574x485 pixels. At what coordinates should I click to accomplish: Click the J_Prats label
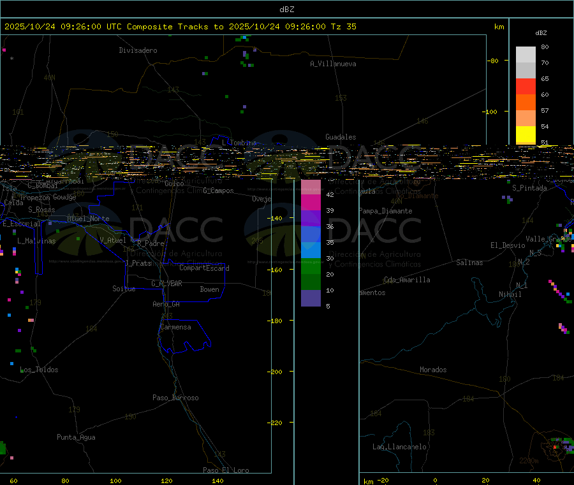(x=138, y=263)
